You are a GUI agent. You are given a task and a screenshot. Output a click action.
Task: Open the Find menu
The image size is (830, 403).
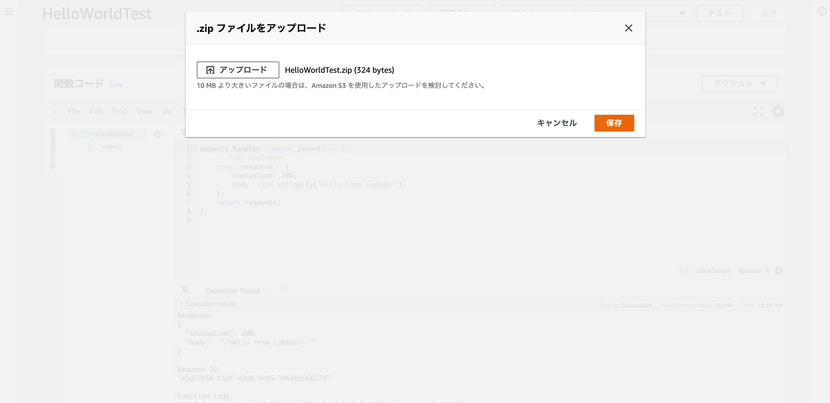click(x=119, y=111)
